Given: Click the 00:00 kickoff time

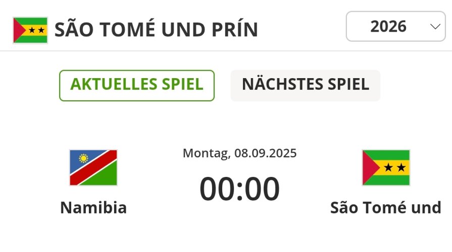Looking at the screenshot, I should pyautogui.click(x=239, y=189).
